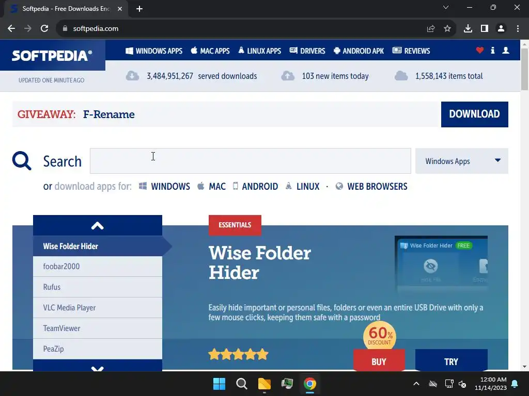The image size is (529, 396).
Task: Open taskbar Search
Action: point(242,384)
